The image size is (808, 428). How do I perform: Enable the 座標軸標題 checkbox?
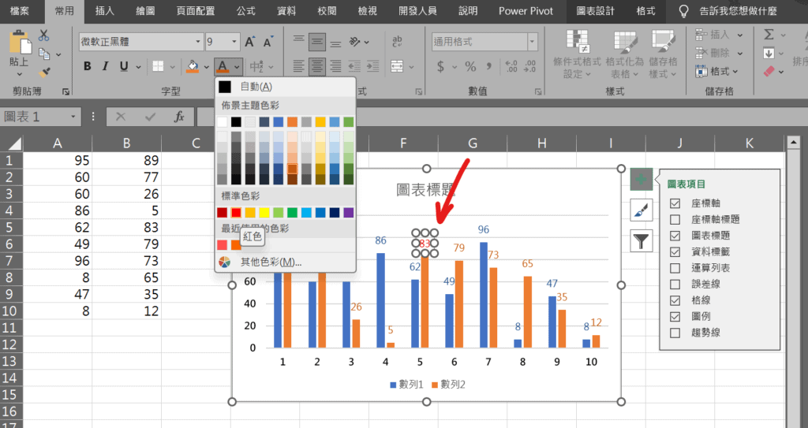pos(675,219)
